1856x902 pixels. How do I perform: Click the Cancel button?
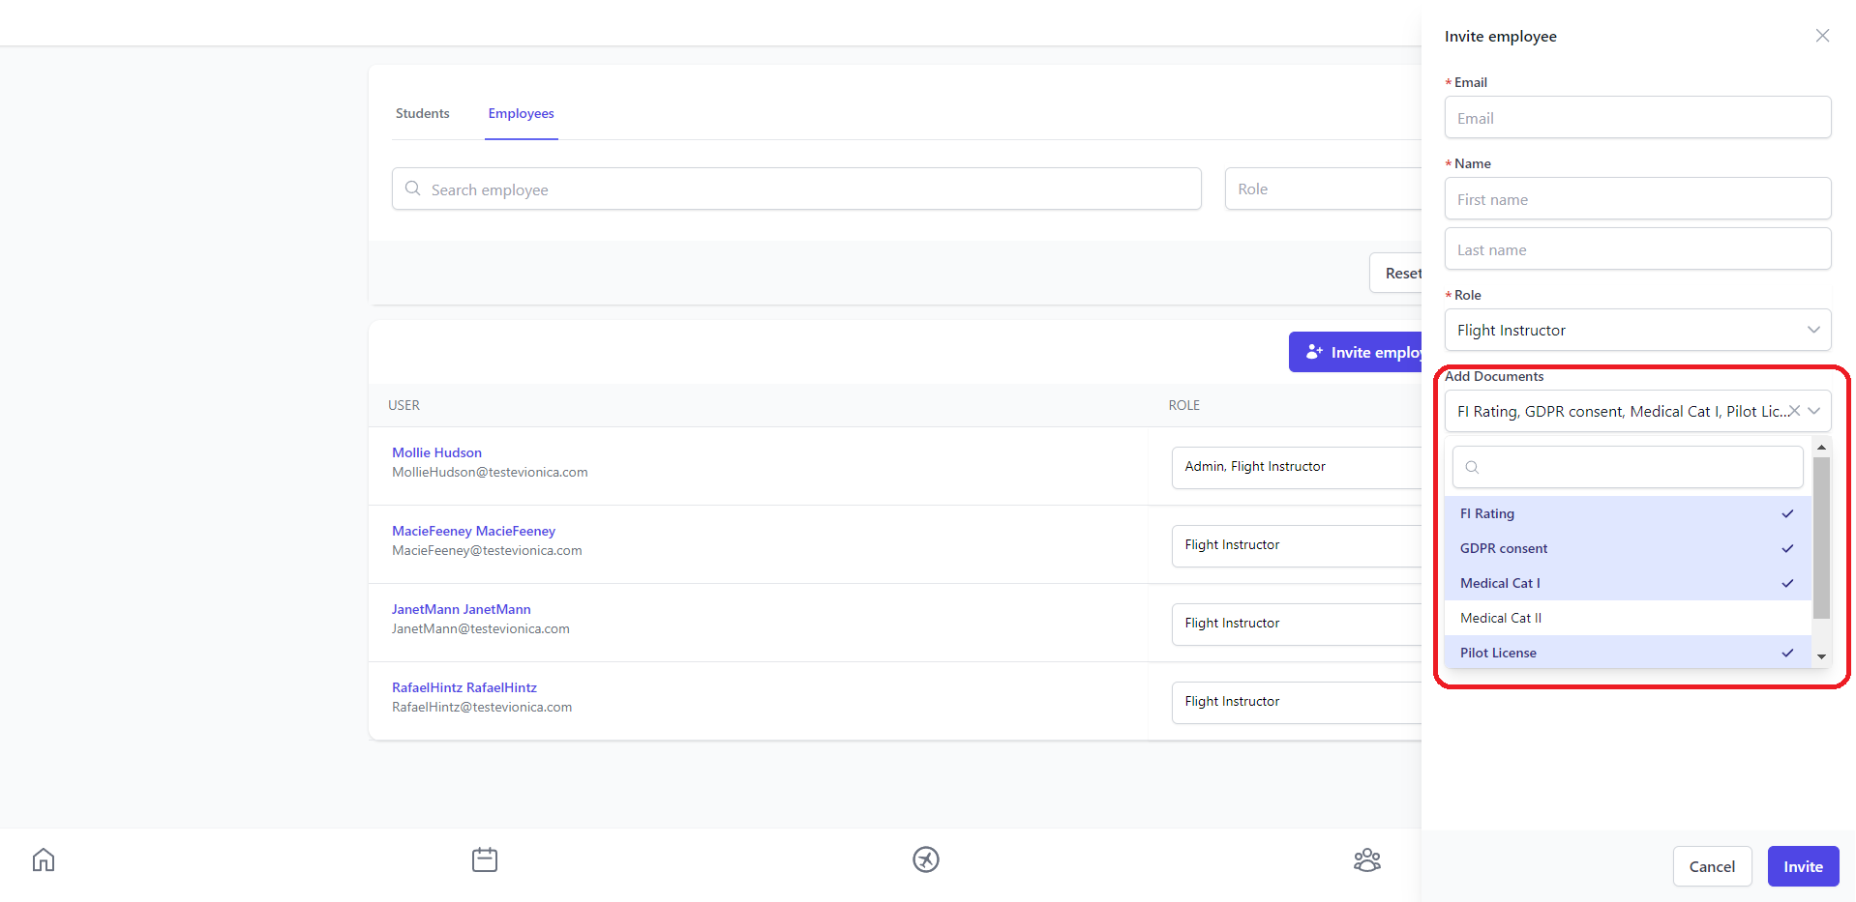[x=1711, y=866]
